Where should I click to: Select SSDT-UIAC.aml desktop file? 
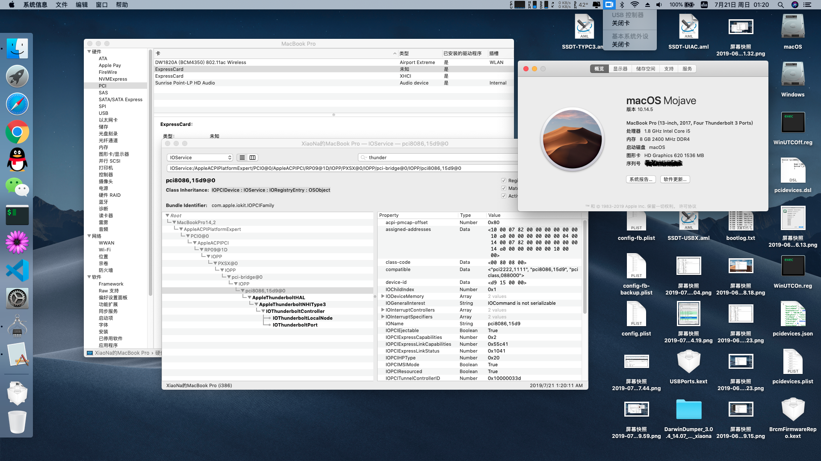[x=688, y=32]
